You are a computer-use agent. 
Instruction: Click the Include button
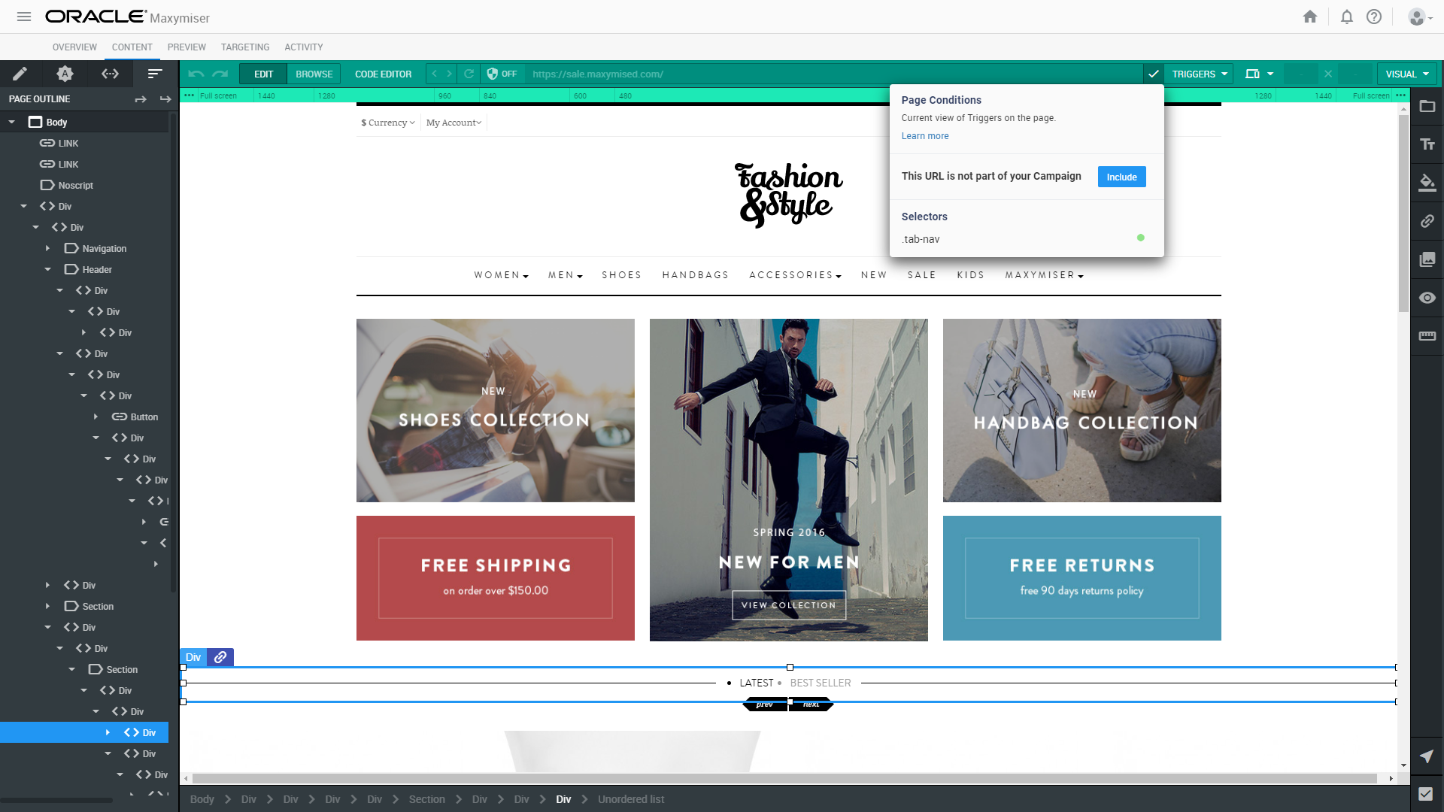click(1121, 177)
